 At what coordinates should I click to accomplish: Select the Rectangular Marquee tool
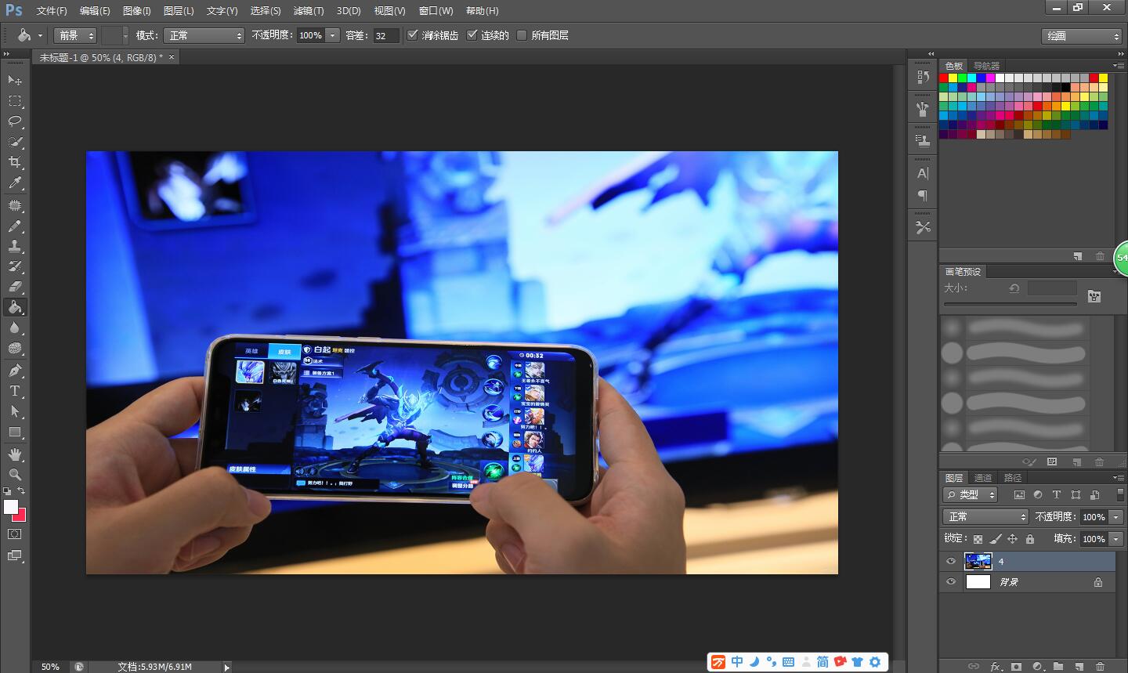(15, 101)
